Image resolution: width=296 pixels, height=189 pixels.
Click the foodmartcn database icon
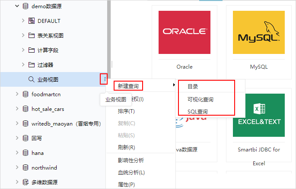coord(25,94)
